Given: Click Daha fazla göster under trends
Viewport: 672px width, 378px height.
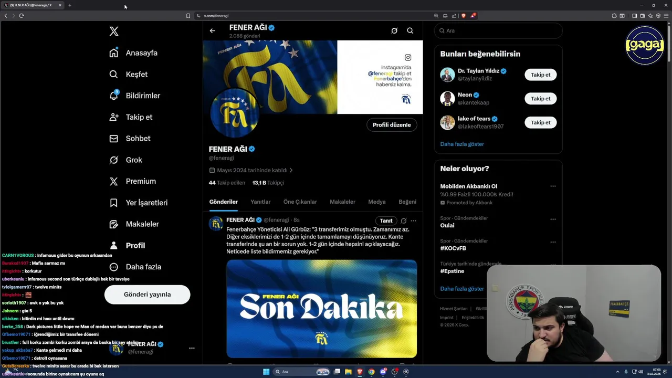Looking at the screenshot, I should click(x=462, y=289).
